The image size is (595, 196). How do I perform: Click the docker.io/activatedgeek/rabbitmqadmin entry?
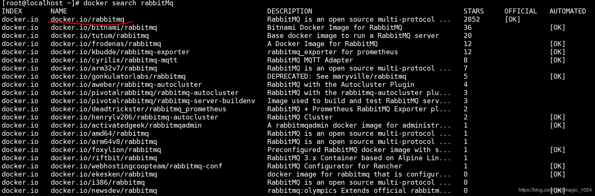pyautogui.click(x=126, y=125)
